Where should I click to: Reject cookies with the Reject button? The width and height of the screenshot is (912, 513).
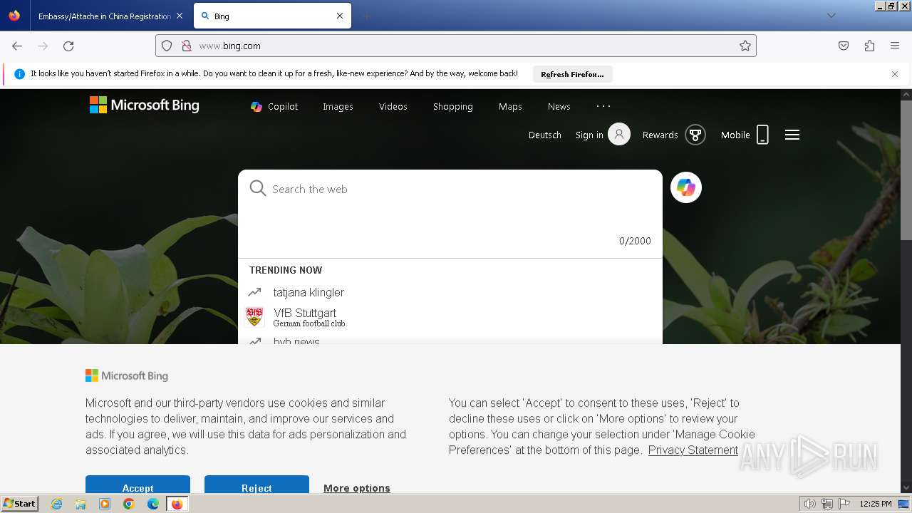pyautogui.click(x=256, y=484)
